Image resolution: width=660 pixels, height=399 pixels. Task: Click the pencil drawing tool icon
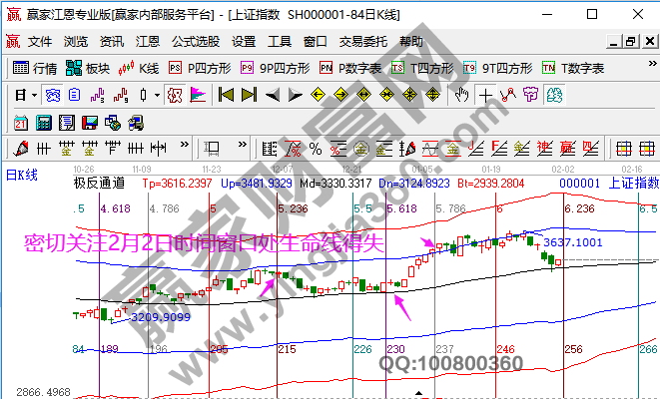21,149
